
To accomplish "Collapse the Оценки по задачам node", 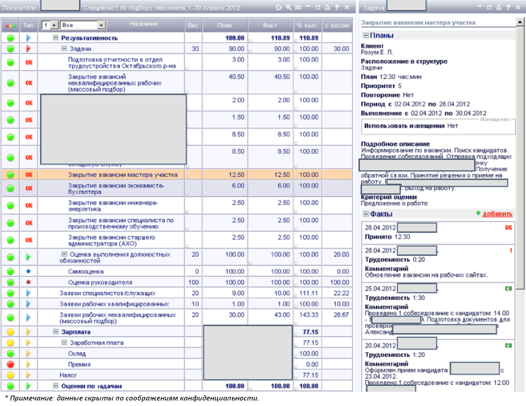I will pos(56,386).
